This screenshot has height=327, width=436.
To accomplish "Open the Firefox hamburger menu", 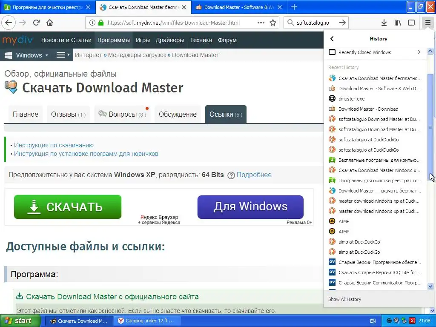I will 427,23.
